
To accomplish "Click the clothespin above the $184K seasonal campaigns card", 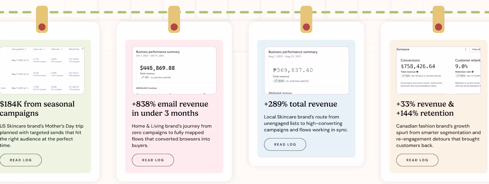I will point(42,19).
